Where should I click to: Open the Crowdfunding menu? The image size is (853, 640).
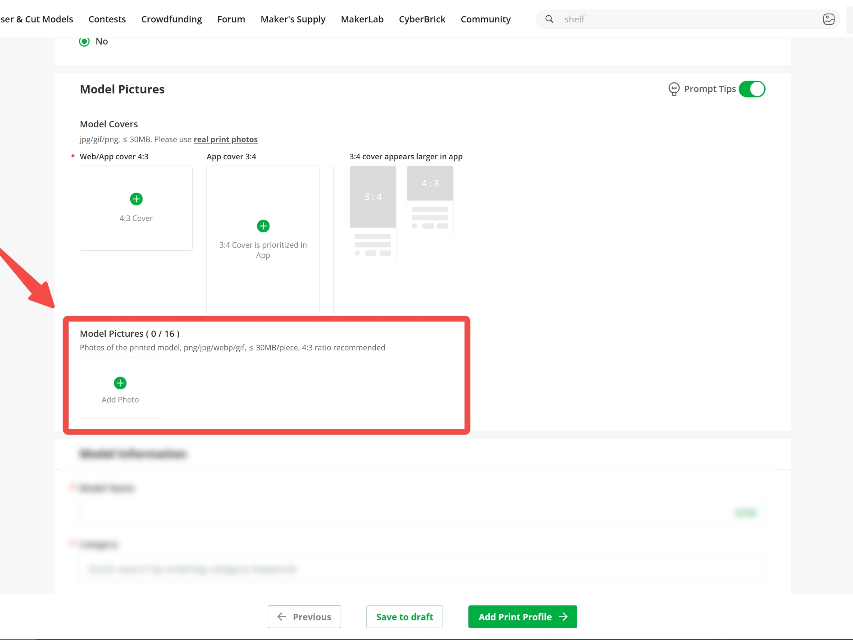pos(172,19)
